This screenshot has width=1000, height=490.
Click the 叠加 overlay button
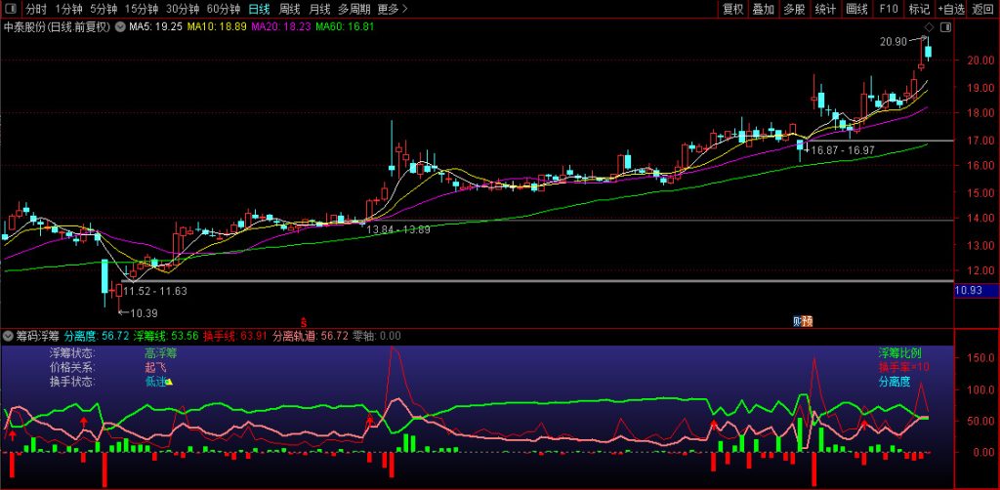764,9
